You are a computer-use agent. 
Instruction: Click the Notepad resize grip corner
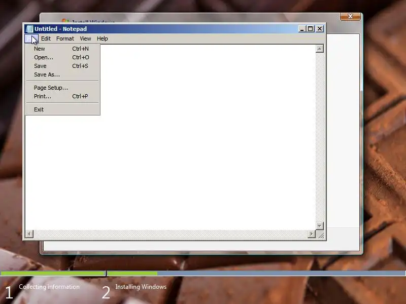320,234
